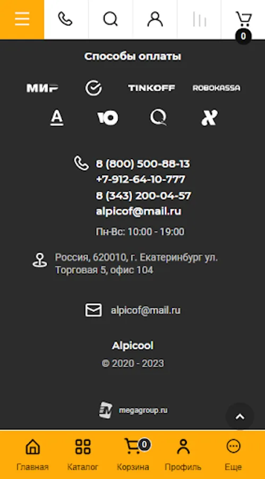
Task: Open the hamburger menu button
Action: click(x=22, y=20)
